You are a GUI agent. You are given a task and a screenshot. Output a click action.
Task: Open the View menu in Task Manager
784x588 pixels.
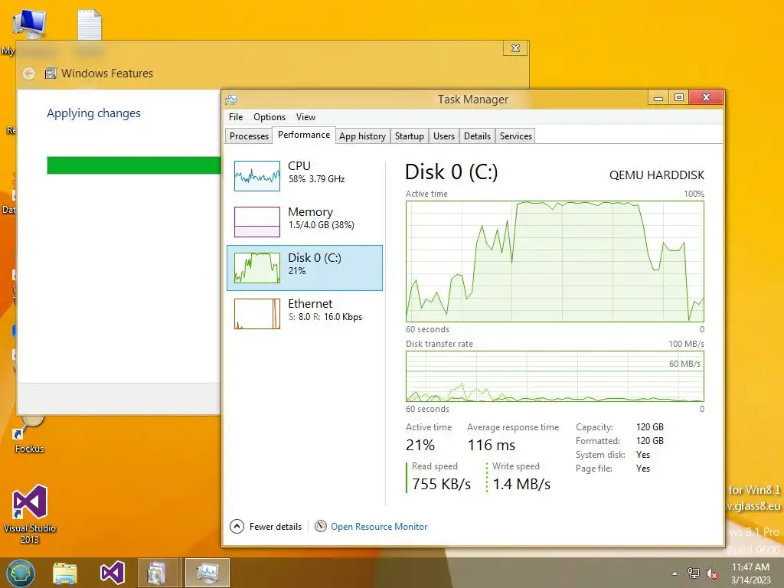[305, 117]
